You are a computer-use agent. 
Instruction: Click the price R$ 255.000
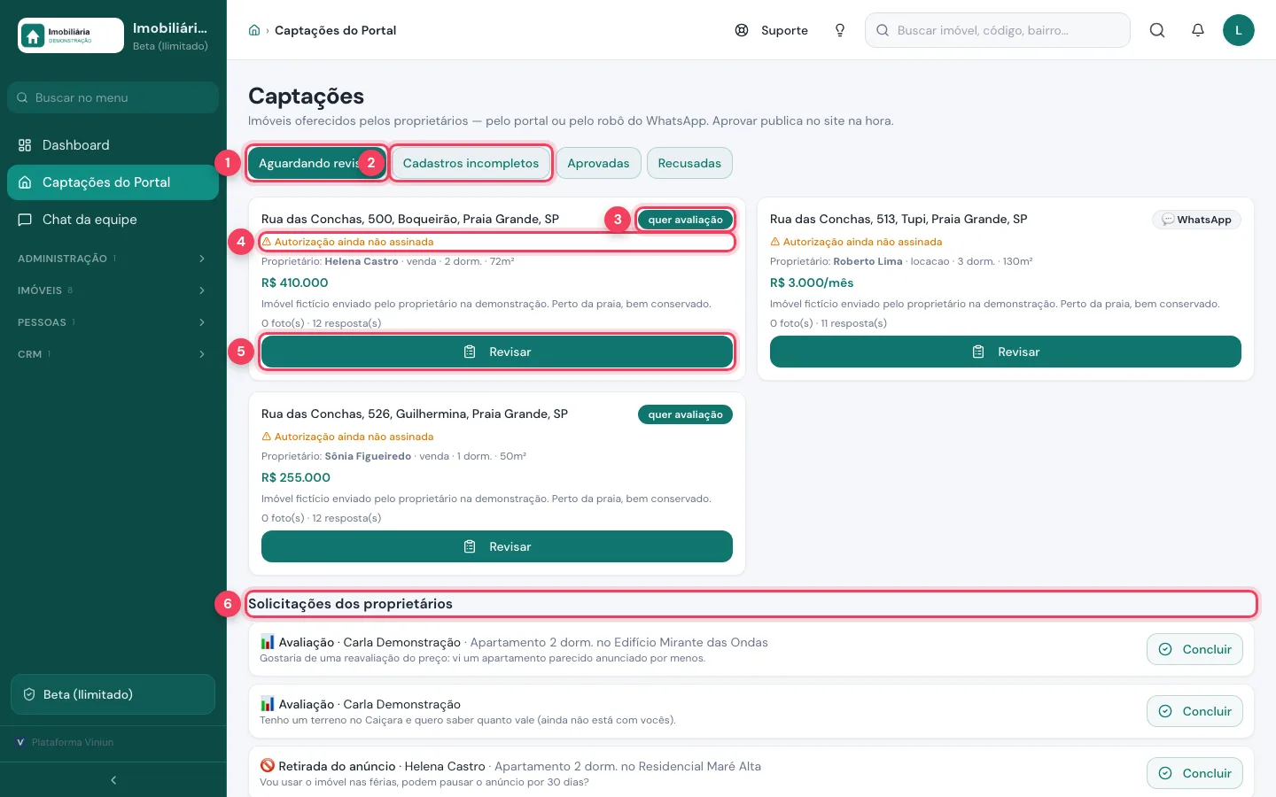pos(296,477)
